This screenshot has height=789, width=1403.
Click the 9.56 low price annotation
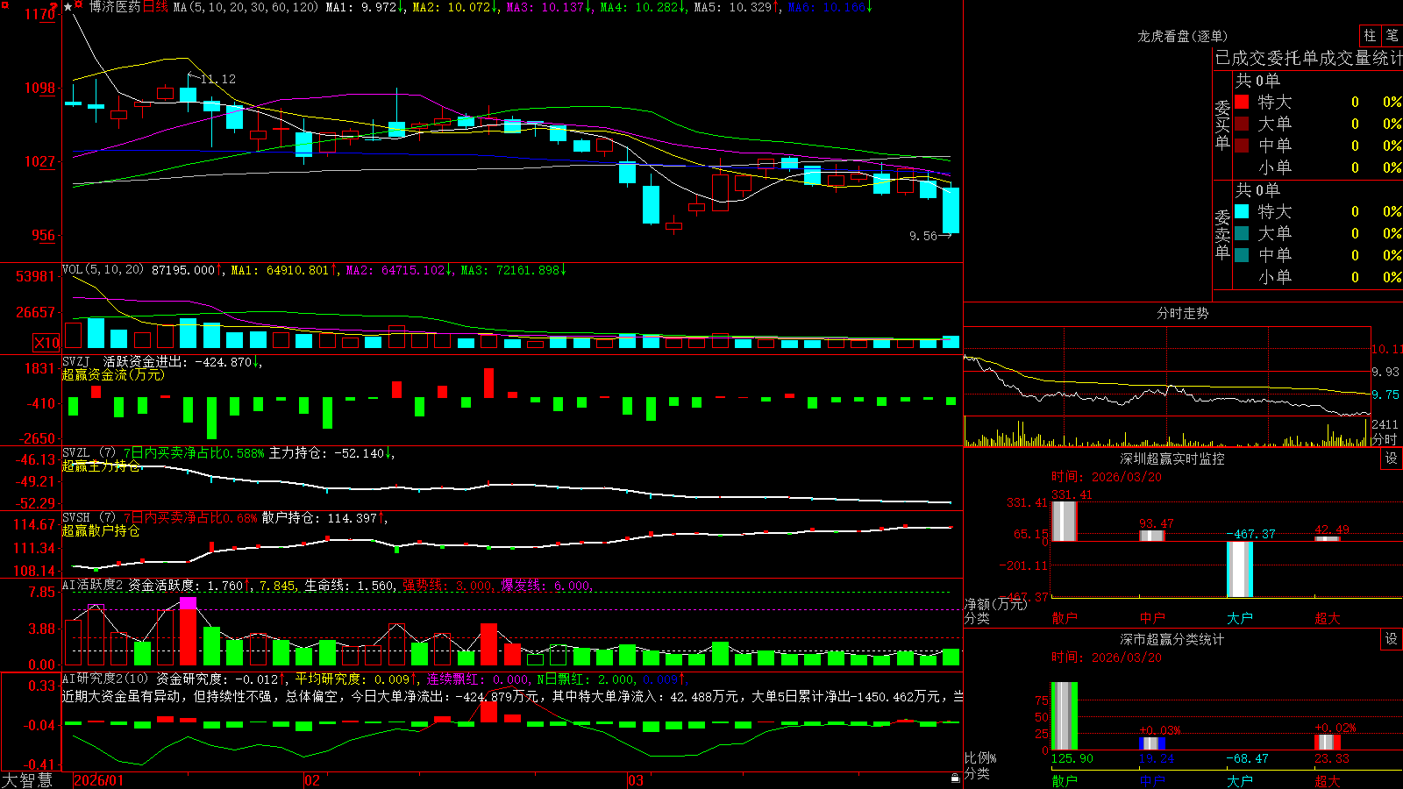click(x=923, y=236)
